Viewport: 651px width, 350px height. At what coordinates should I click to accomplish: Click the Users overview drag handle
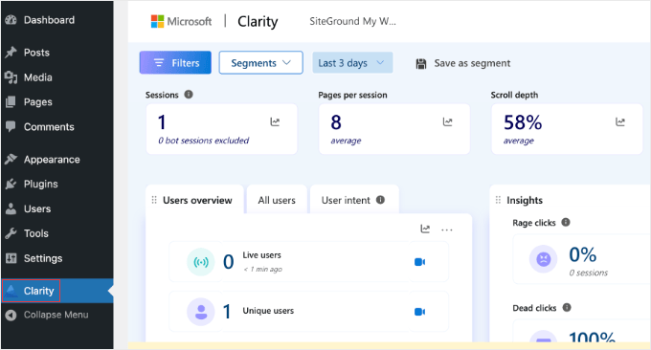click(x=154, y=200)
